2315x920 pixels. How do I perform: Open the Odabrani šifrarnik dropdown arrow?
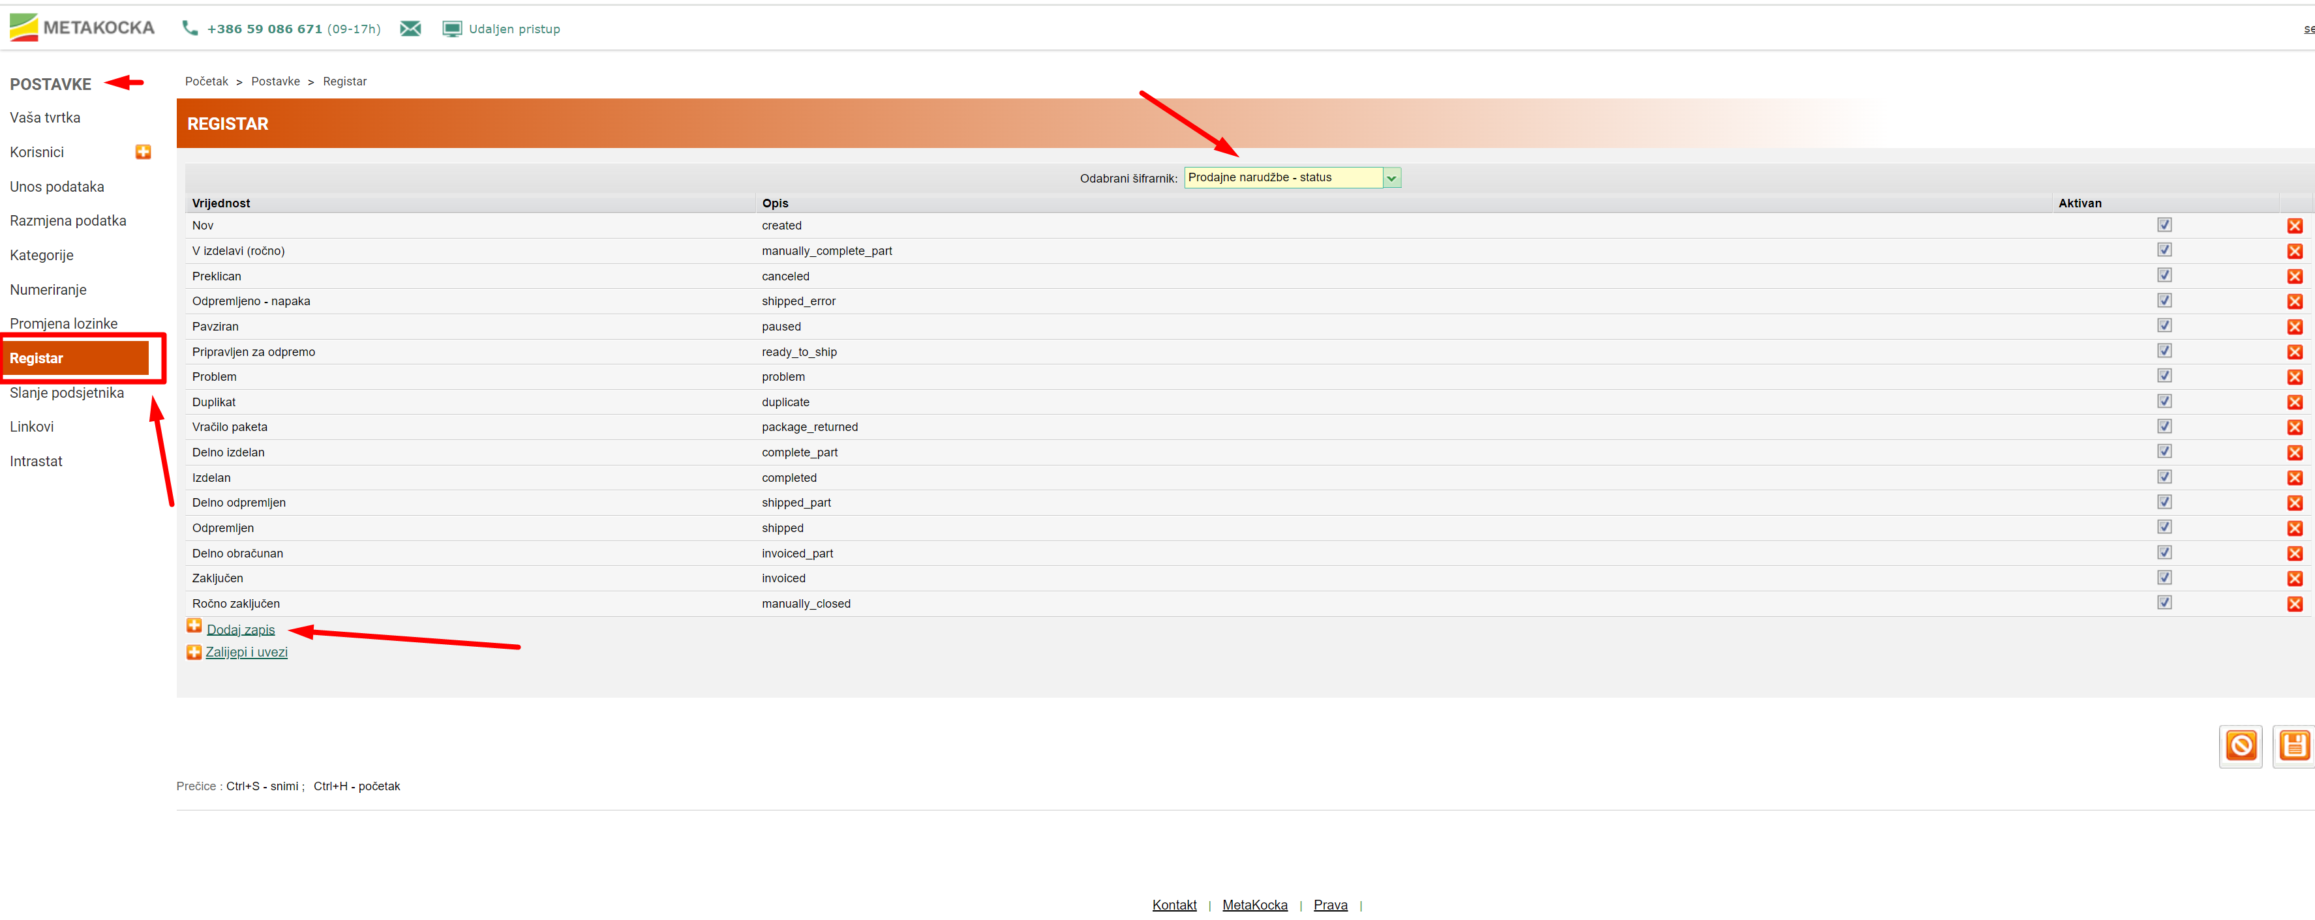pyautogui.click(x=1391, y=178)
